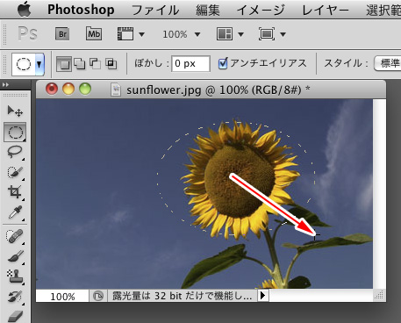Click the sunflower.jpg document title icon

(x=116, y=90)
